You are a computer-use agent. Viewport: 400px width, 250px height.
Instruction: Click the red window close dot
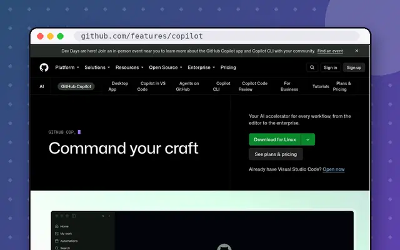click(x=40, y=36)
